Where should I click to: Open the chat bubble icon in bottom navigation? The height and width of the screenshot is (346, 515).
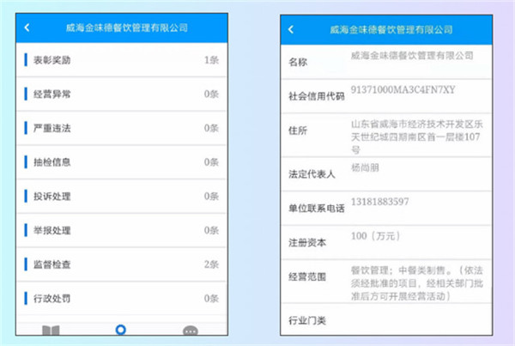point(191,331)
